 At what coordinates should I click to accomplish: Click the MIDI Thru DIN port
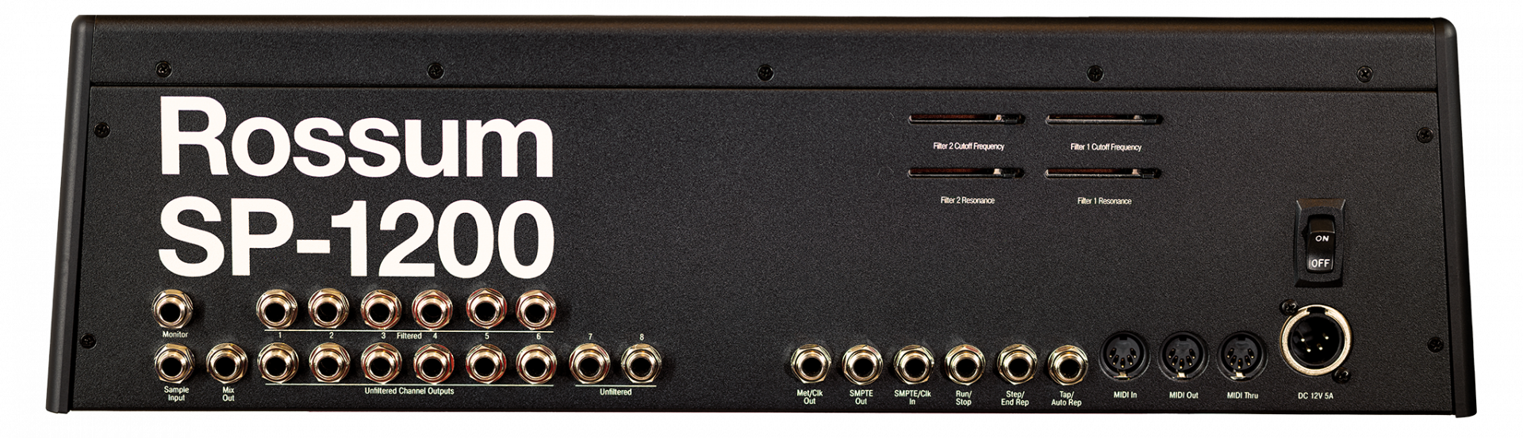1242,356
